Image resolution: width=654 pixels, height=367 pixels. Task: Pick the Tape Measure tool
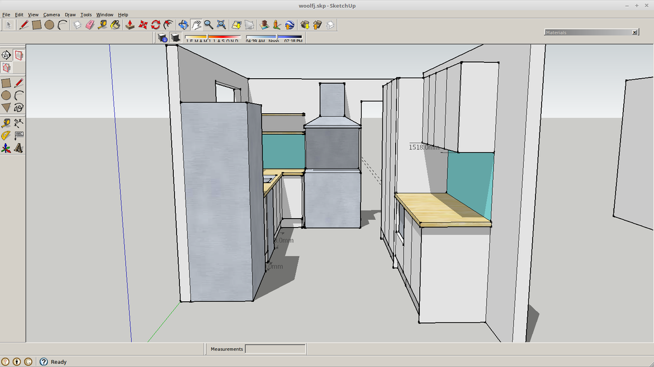pos(101,25)
